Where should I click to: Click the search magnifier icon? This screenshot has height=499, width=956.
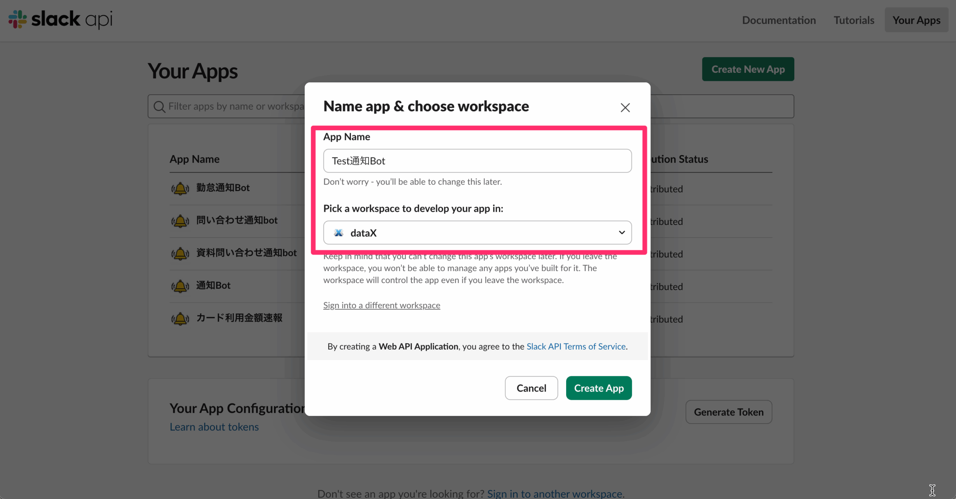[159, 107]
